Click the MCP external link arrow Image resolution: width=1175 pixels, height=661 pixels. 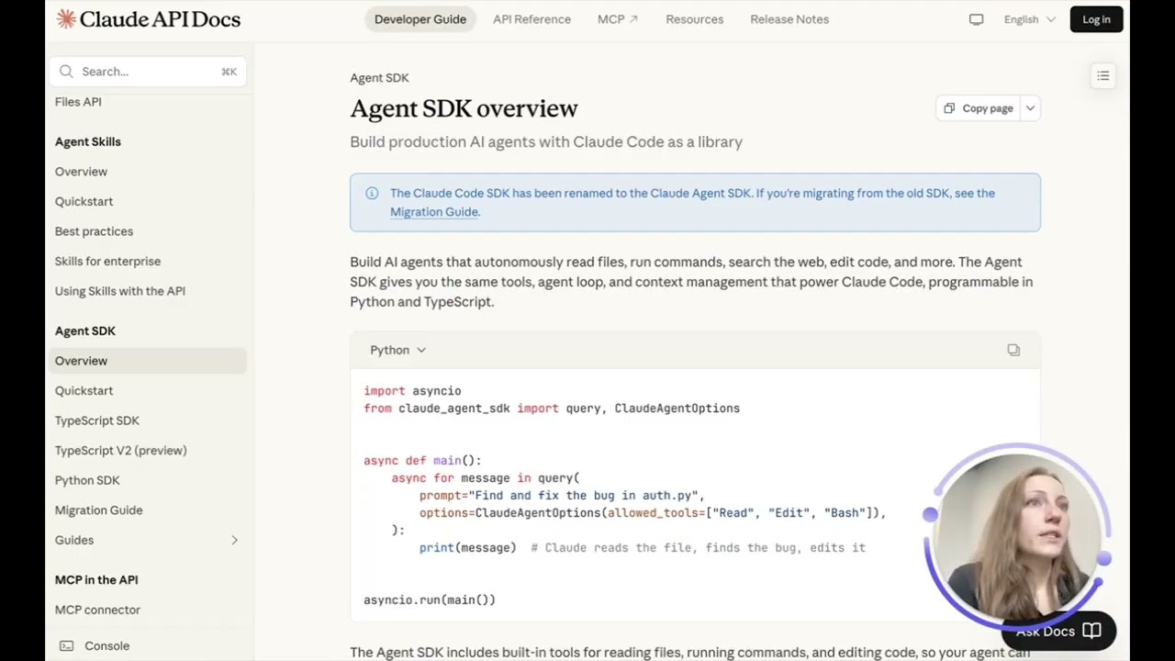tap(633, 19)
